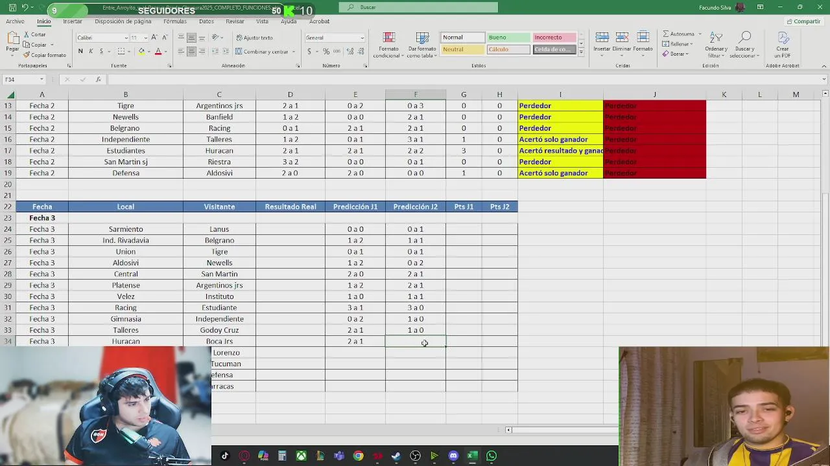Align text right
The image size is (830, 466).
[x=202, y=51]
